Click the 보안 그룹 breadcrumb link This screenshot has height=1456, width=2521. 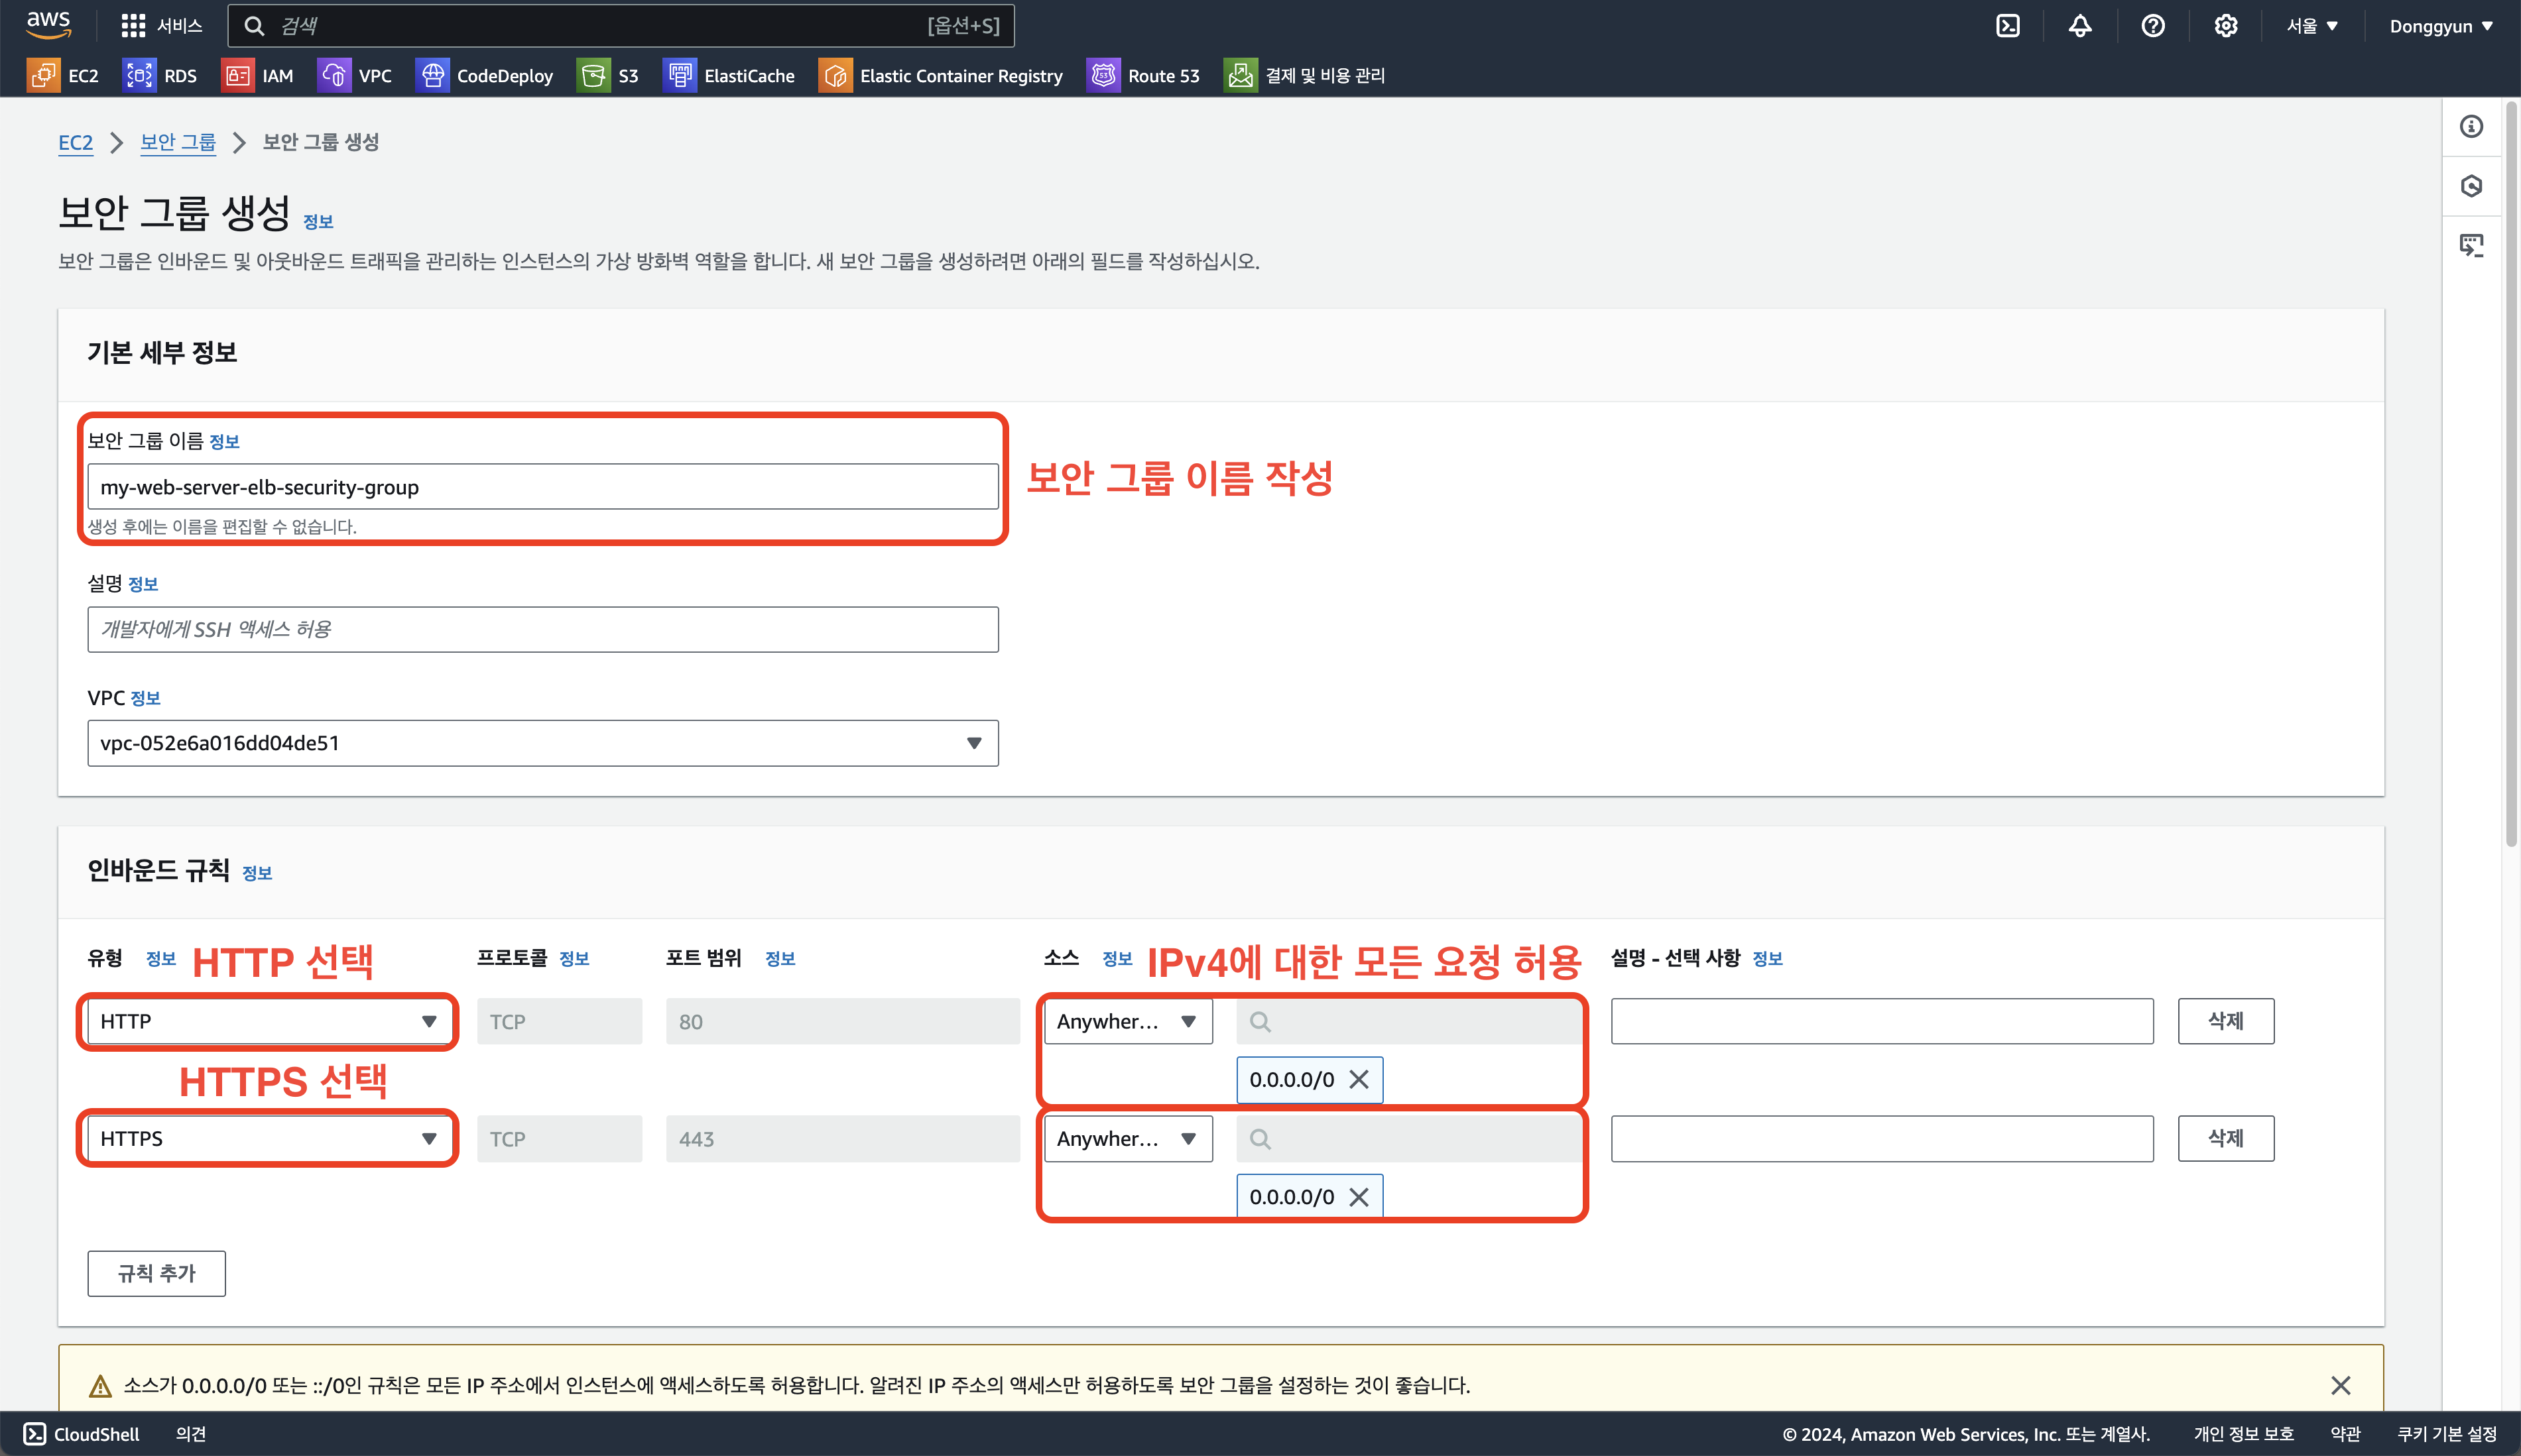tap(177, 142)
